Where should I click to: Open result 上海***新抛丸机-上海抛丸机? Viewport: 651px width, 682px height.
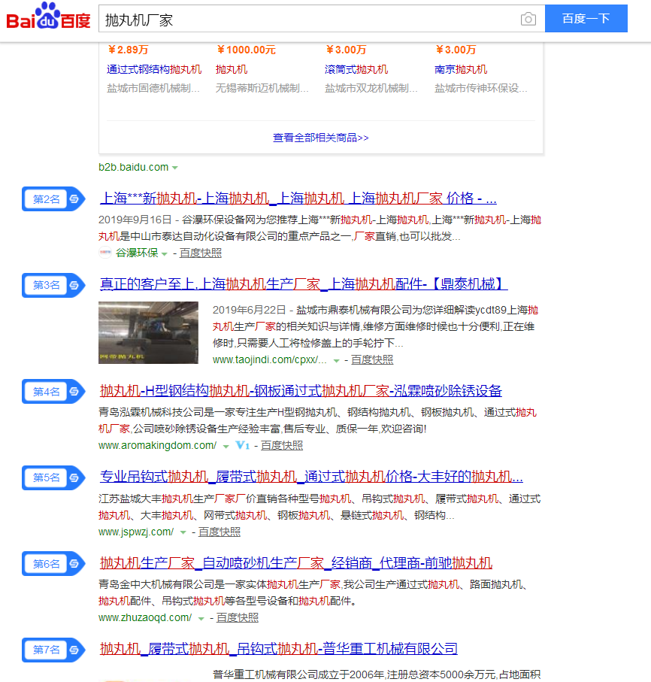(298, 199)
